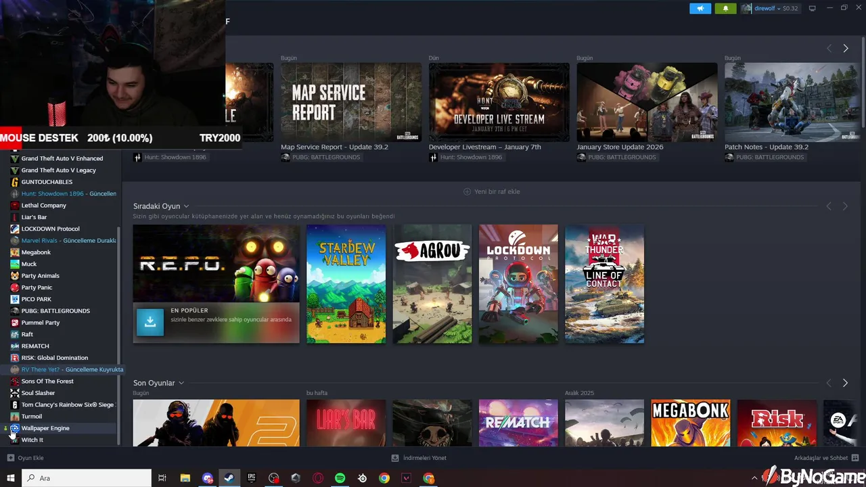Enter Big Picture mode via monitor icon
866x487 pixels.
click(813, 8)
